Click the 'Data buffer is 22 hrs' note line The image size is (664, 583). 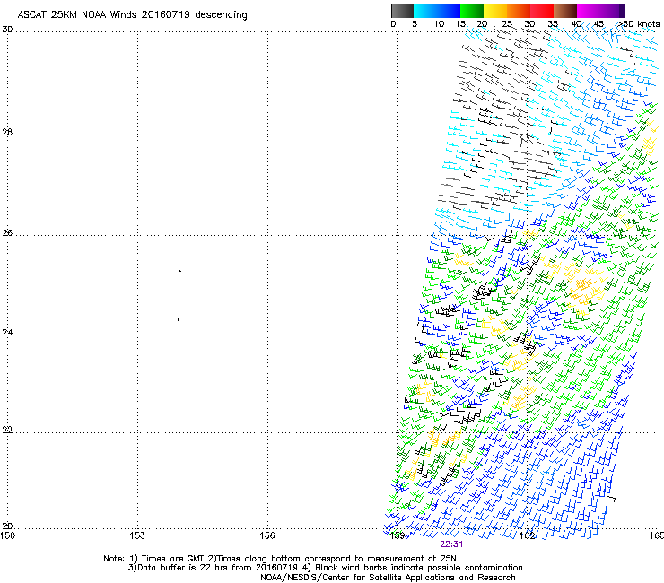click(x=325, y=568)
